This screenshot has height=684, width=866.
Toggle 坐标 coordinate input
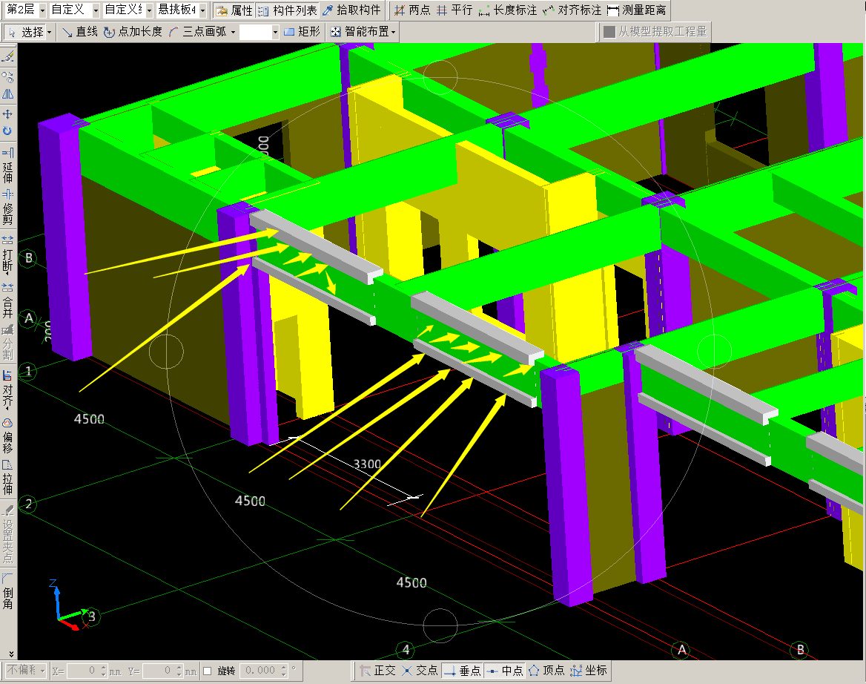click(x=589, y=671)
